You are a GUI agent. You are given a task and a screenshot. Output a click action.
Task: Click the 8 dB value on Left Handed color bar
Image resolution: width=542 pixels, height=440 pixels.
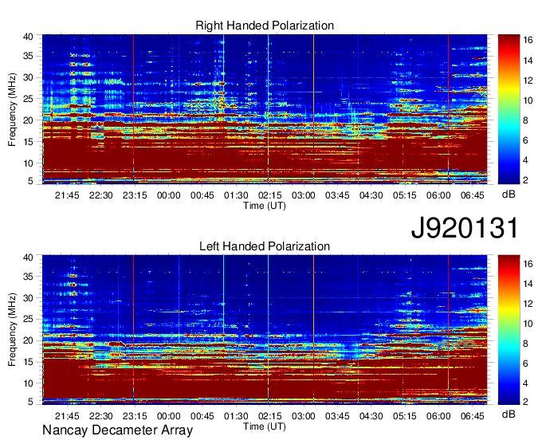526,344
